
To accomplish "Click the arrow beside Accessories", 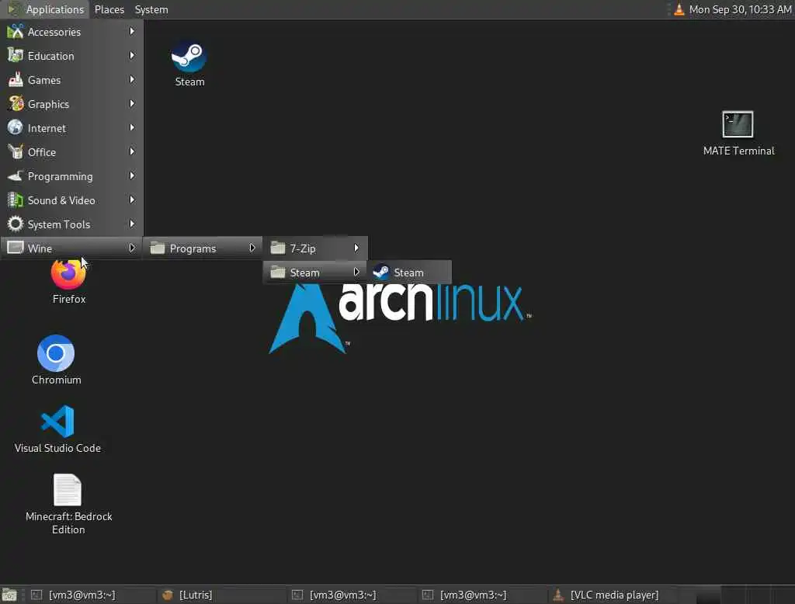I will click(x=132, y=32).
